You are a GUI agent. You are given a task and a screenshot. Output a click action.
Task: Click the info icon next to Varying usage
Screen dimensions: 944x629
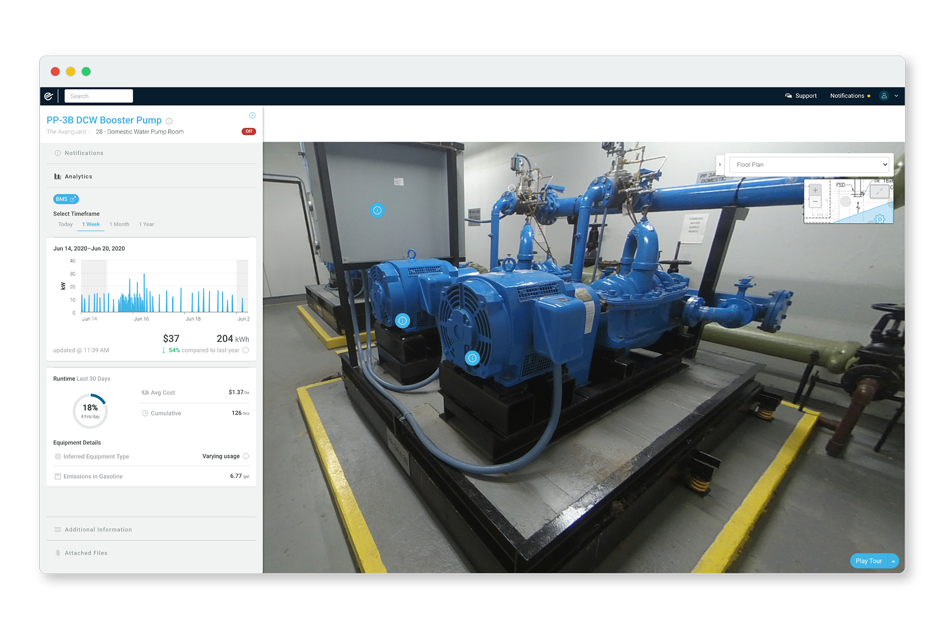[x=246, y=457]
